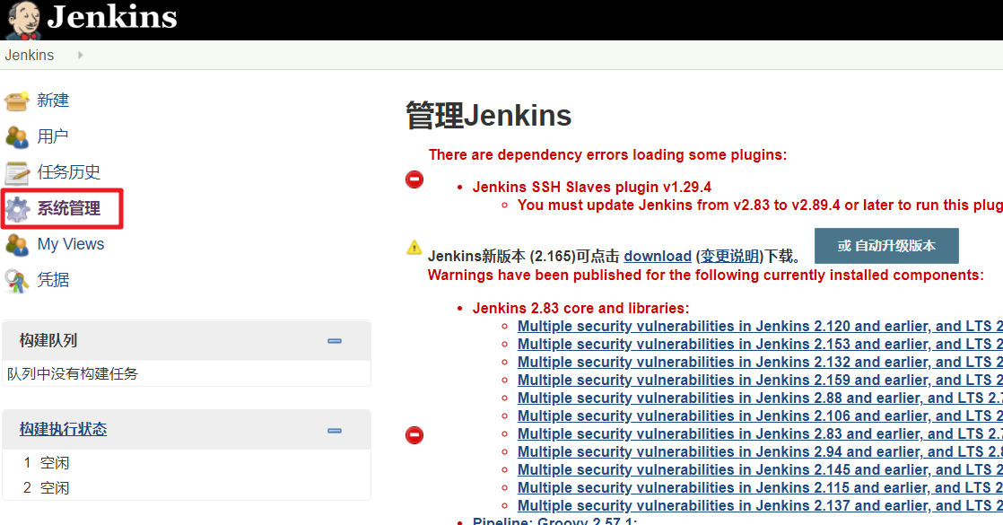Screen dimensions: 1003x525
Task: Open the 新建 sidebar link
Action: [x=53, y=101]
